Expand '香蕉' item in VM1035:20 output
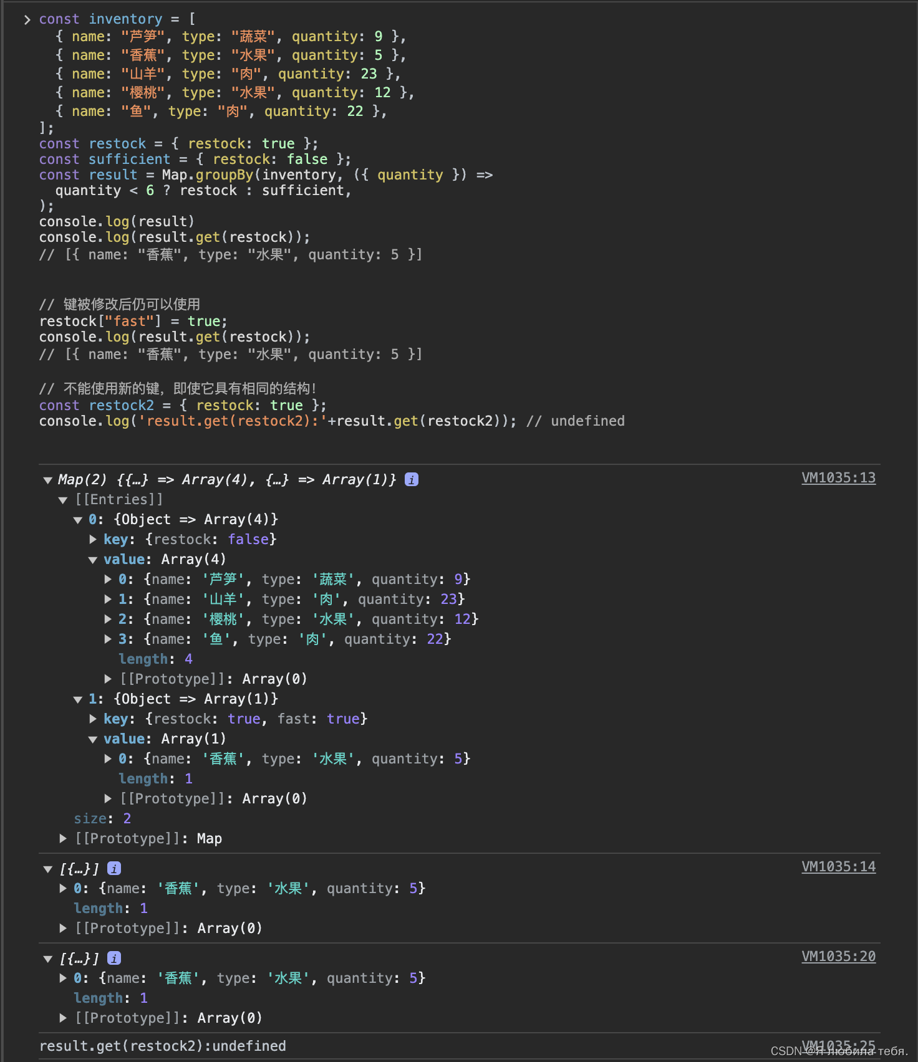Screen dimensions: 918x1062 point(62,978)
